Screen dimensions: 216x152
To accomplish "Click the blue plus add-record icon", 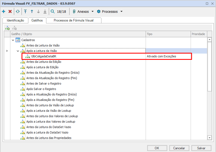I will [4, 11].
